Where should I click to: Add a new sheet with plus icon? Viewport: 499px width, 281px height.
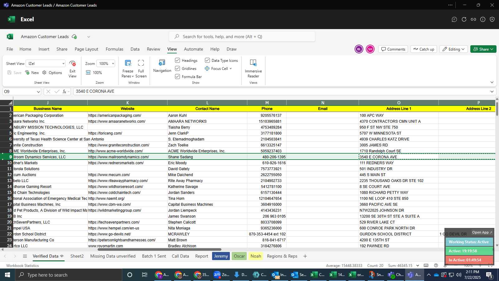(x=305, y=256)
